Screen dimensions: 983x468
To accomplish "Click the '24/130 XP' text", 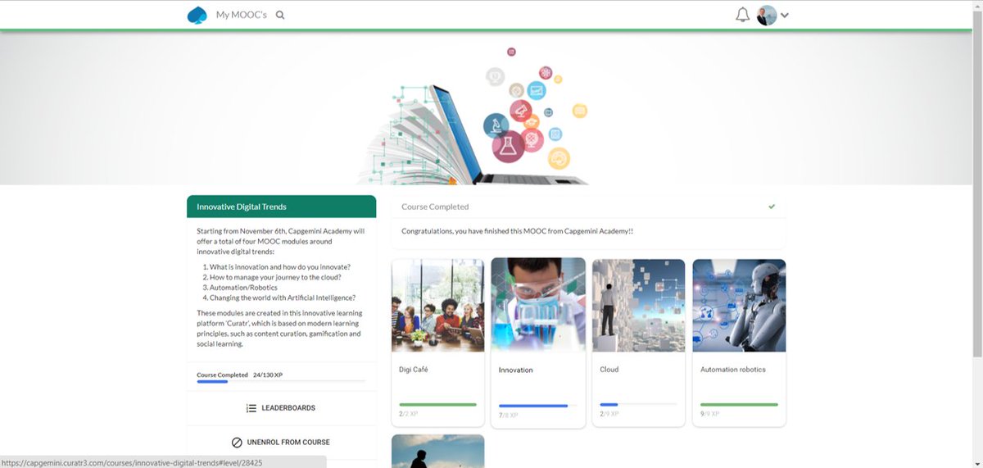I will 268,375.
